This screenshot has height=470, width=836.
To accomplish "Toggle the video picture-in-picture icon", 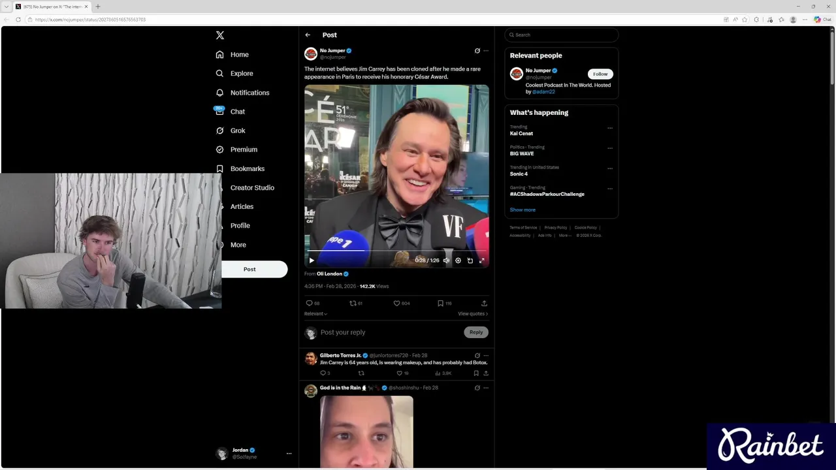I will 470,260.
